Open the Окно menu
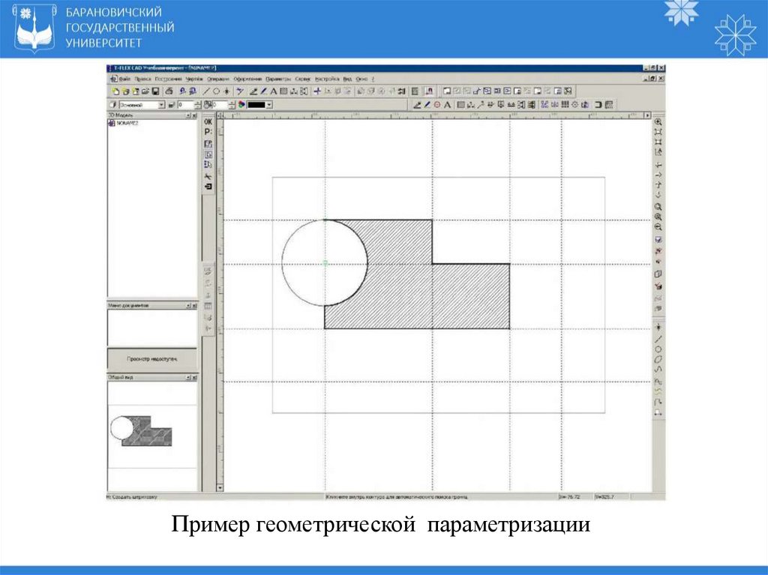The width and height of the screenshot is (768, 575). [x=362, y=79]
